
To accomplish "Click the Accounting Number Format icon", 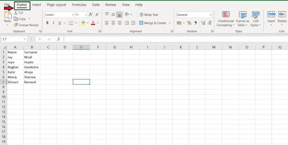I will click(x=179, y=23).
